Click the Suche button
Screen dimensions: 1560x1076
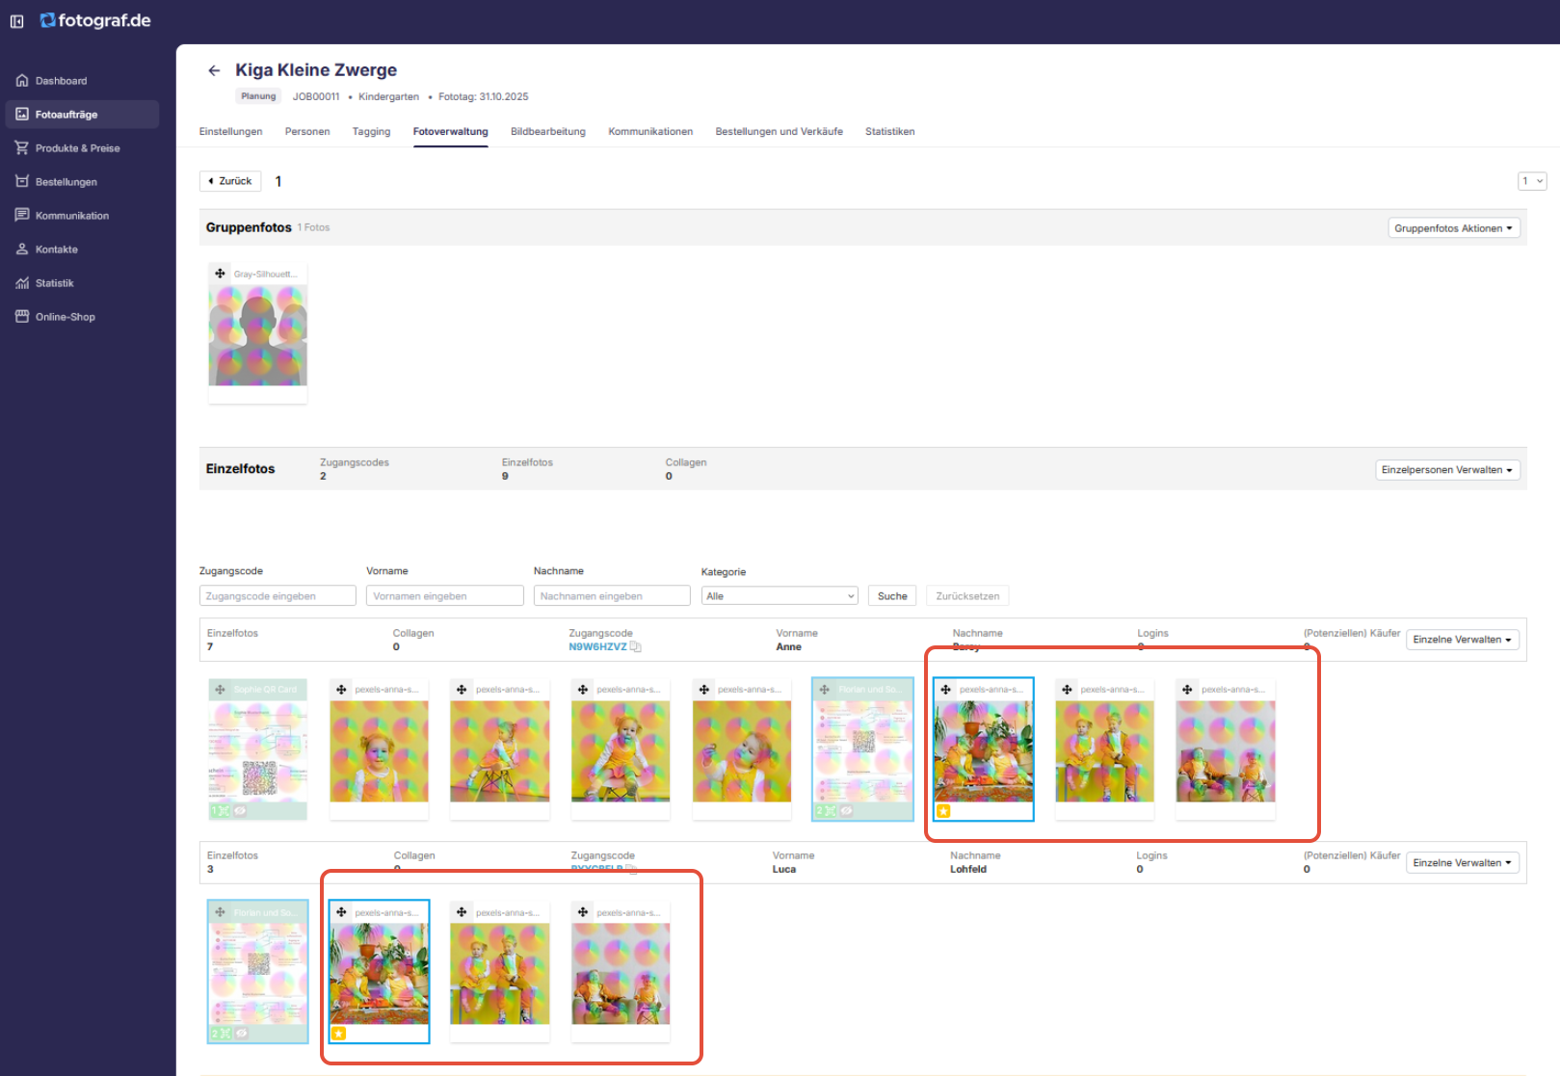[892, 596]
